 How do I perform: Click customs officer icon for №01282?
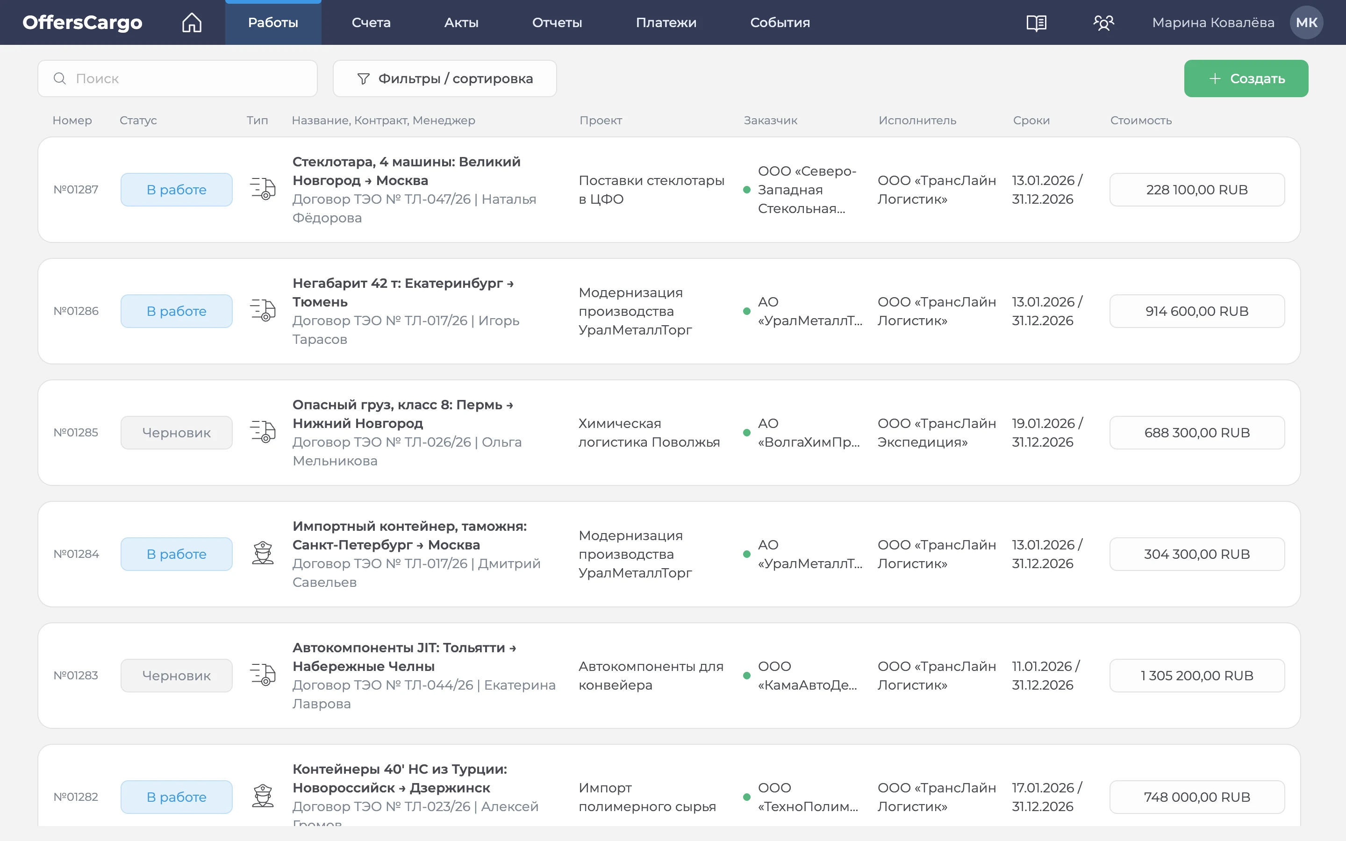coord(263,797)
